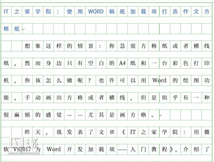Click the full stop 。 after 格
This screenshot has width=214, height=162.
point(153,116)
